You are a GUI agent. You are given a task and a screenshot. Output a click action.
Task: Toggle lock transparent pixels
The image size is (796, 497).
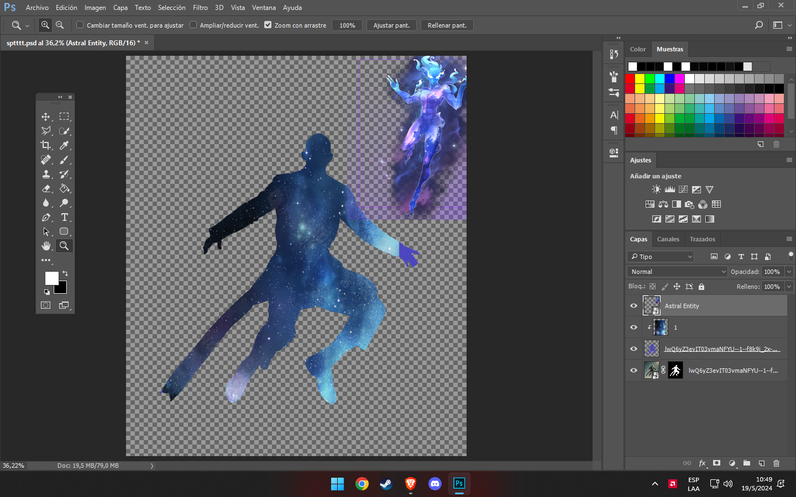(653, 287)
